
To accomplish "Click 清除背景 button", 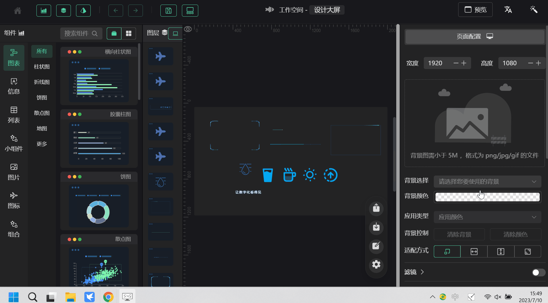I will point(459,234).
